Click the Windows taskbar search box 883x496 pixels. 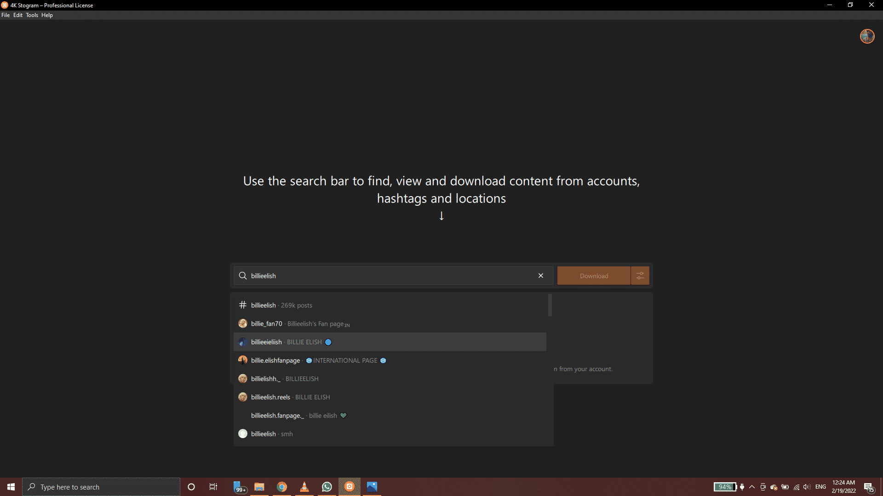tap(101, 487)
